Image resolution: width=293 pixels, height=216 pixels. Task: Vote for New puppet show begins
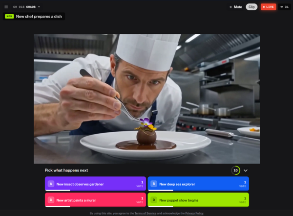coord(198,200)
